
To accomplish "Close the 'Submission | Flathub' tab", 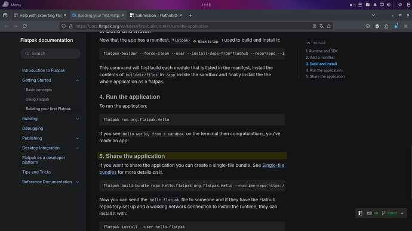I will [x=181, y=15].
